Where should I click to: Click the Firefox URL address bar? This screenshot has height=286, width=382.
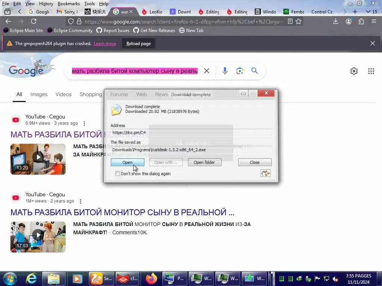[184, 21]
